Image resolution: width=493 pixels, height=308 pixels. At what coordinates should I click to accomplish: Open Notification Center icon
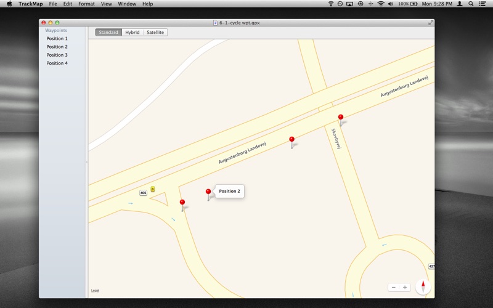482,4
